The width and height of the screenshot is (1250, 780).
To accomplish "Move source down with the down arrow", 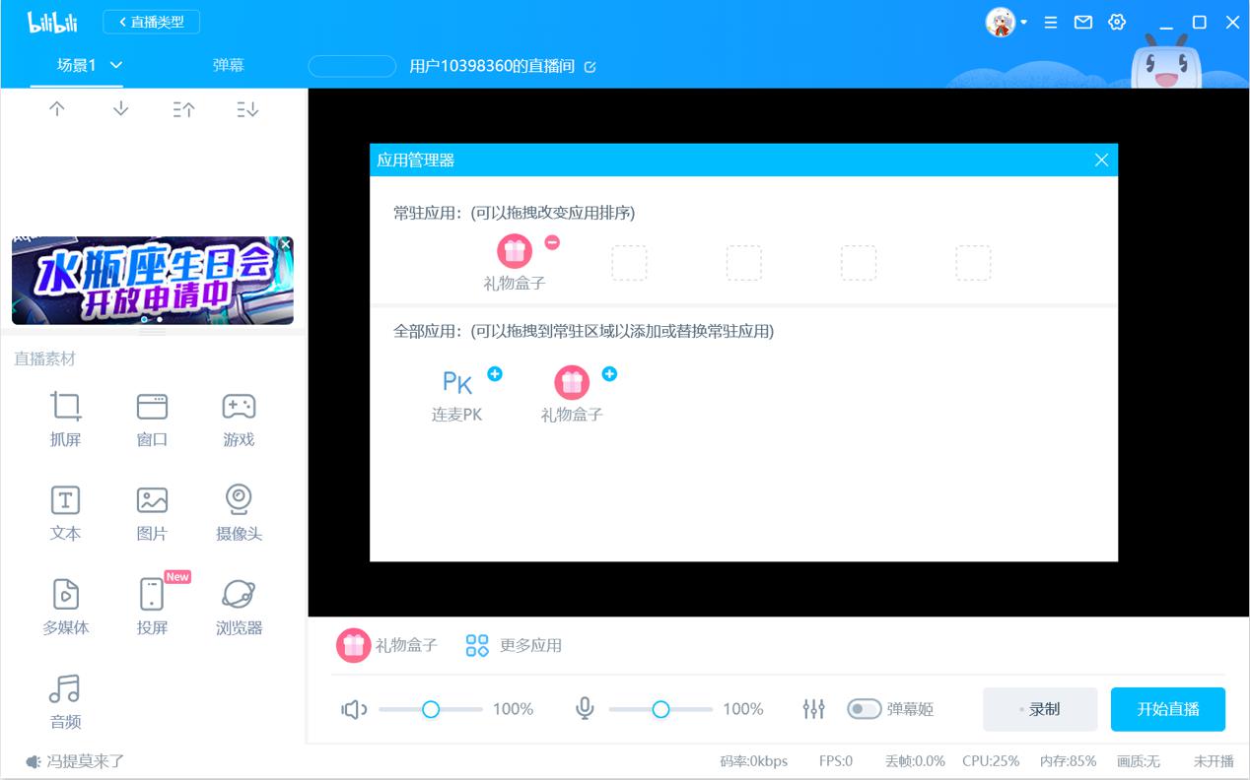I will pos(120,109).
